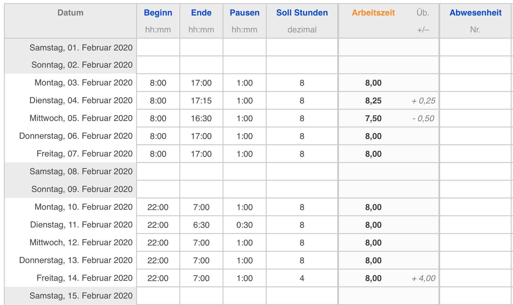This screenshot has height=305, width=513.
Task: Edit end time 17:15 on Dienstag, 04. Februar
Action: pyautogui.click(x=201, y=101)
